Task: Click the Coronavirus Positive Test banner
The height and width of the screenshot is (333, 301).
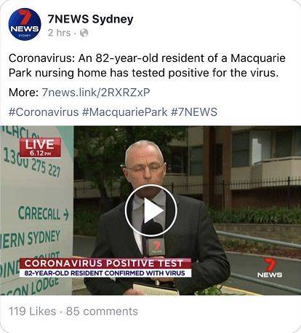Action: tap(105, 263)
